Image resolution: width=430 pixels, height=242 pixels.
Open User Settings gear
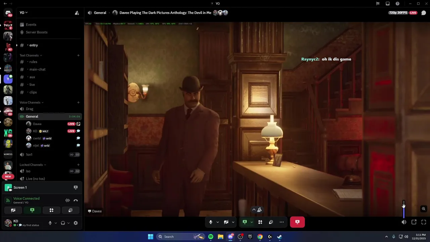coord(76,223)
